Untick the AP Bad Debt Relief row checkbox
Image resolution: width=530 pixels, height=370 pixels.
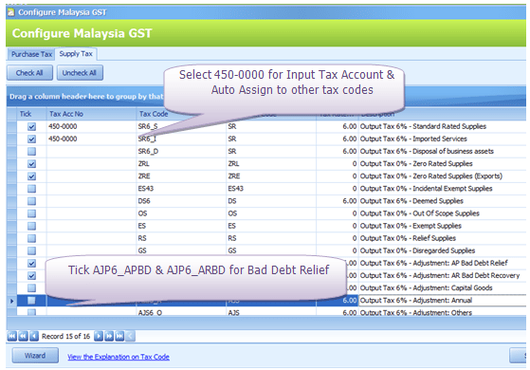click(x=31, y=263)
